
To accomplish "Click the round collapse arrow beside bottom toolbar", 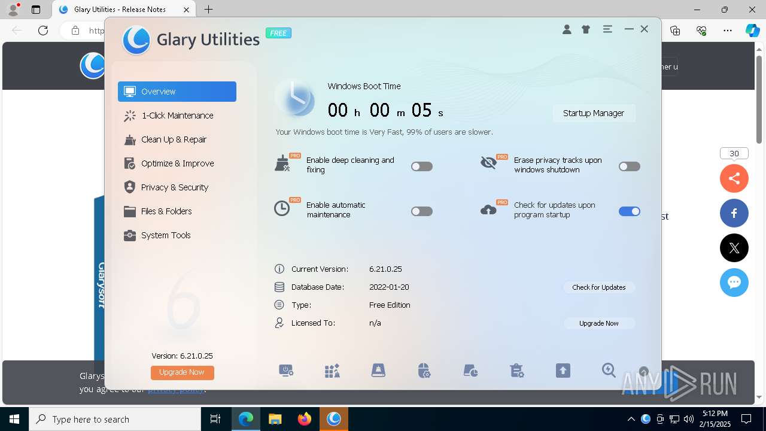I will (x=644, y=372).
